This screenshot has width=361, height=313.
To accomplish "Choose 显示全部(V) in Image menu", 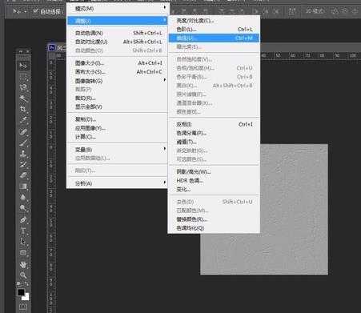I will tap(118, 106).
